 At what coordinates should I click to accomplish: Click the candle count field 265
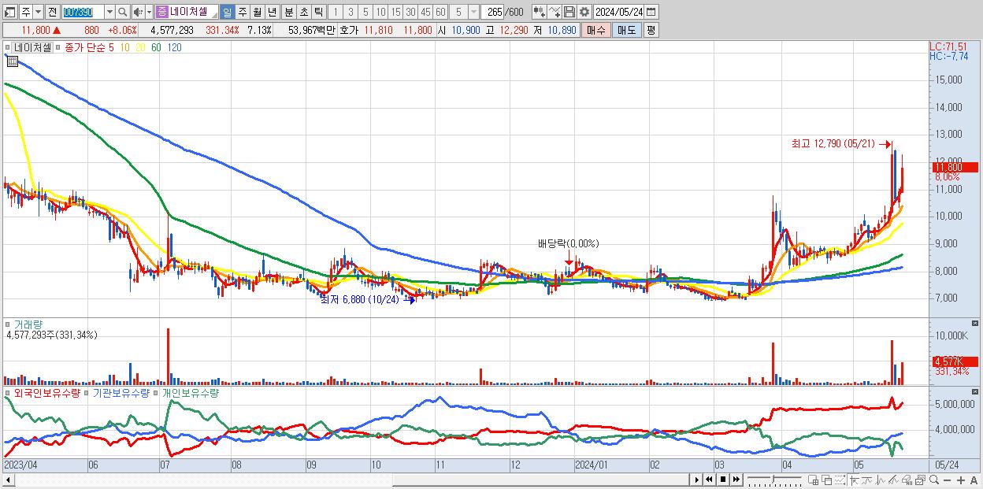(491, 12)
